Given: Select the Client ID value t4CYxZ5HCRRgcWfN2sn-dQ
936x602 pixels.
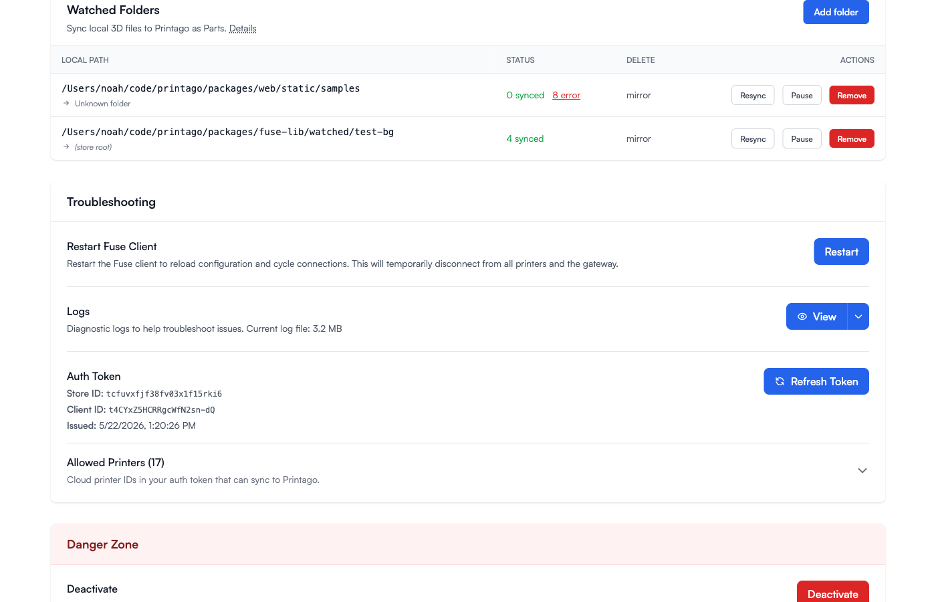Looking at the screenshot, I should pos(162,410).
